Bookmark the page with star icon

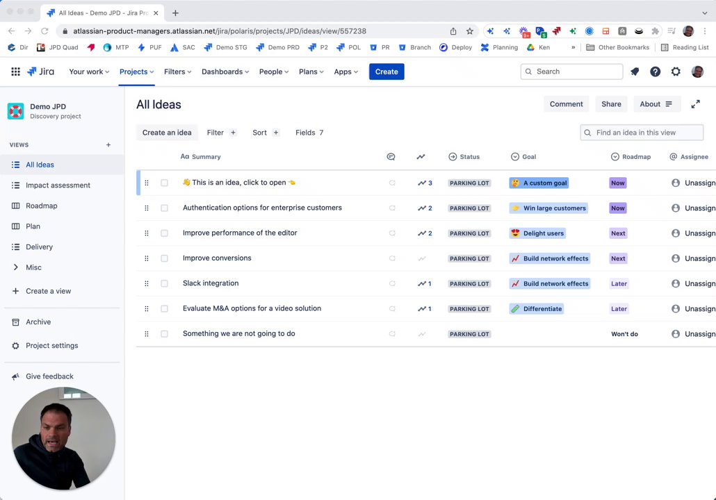tap(469, 31)
